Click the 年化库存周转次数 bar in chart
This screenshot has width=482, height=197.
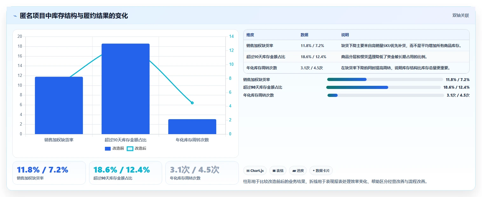(192, 126)
